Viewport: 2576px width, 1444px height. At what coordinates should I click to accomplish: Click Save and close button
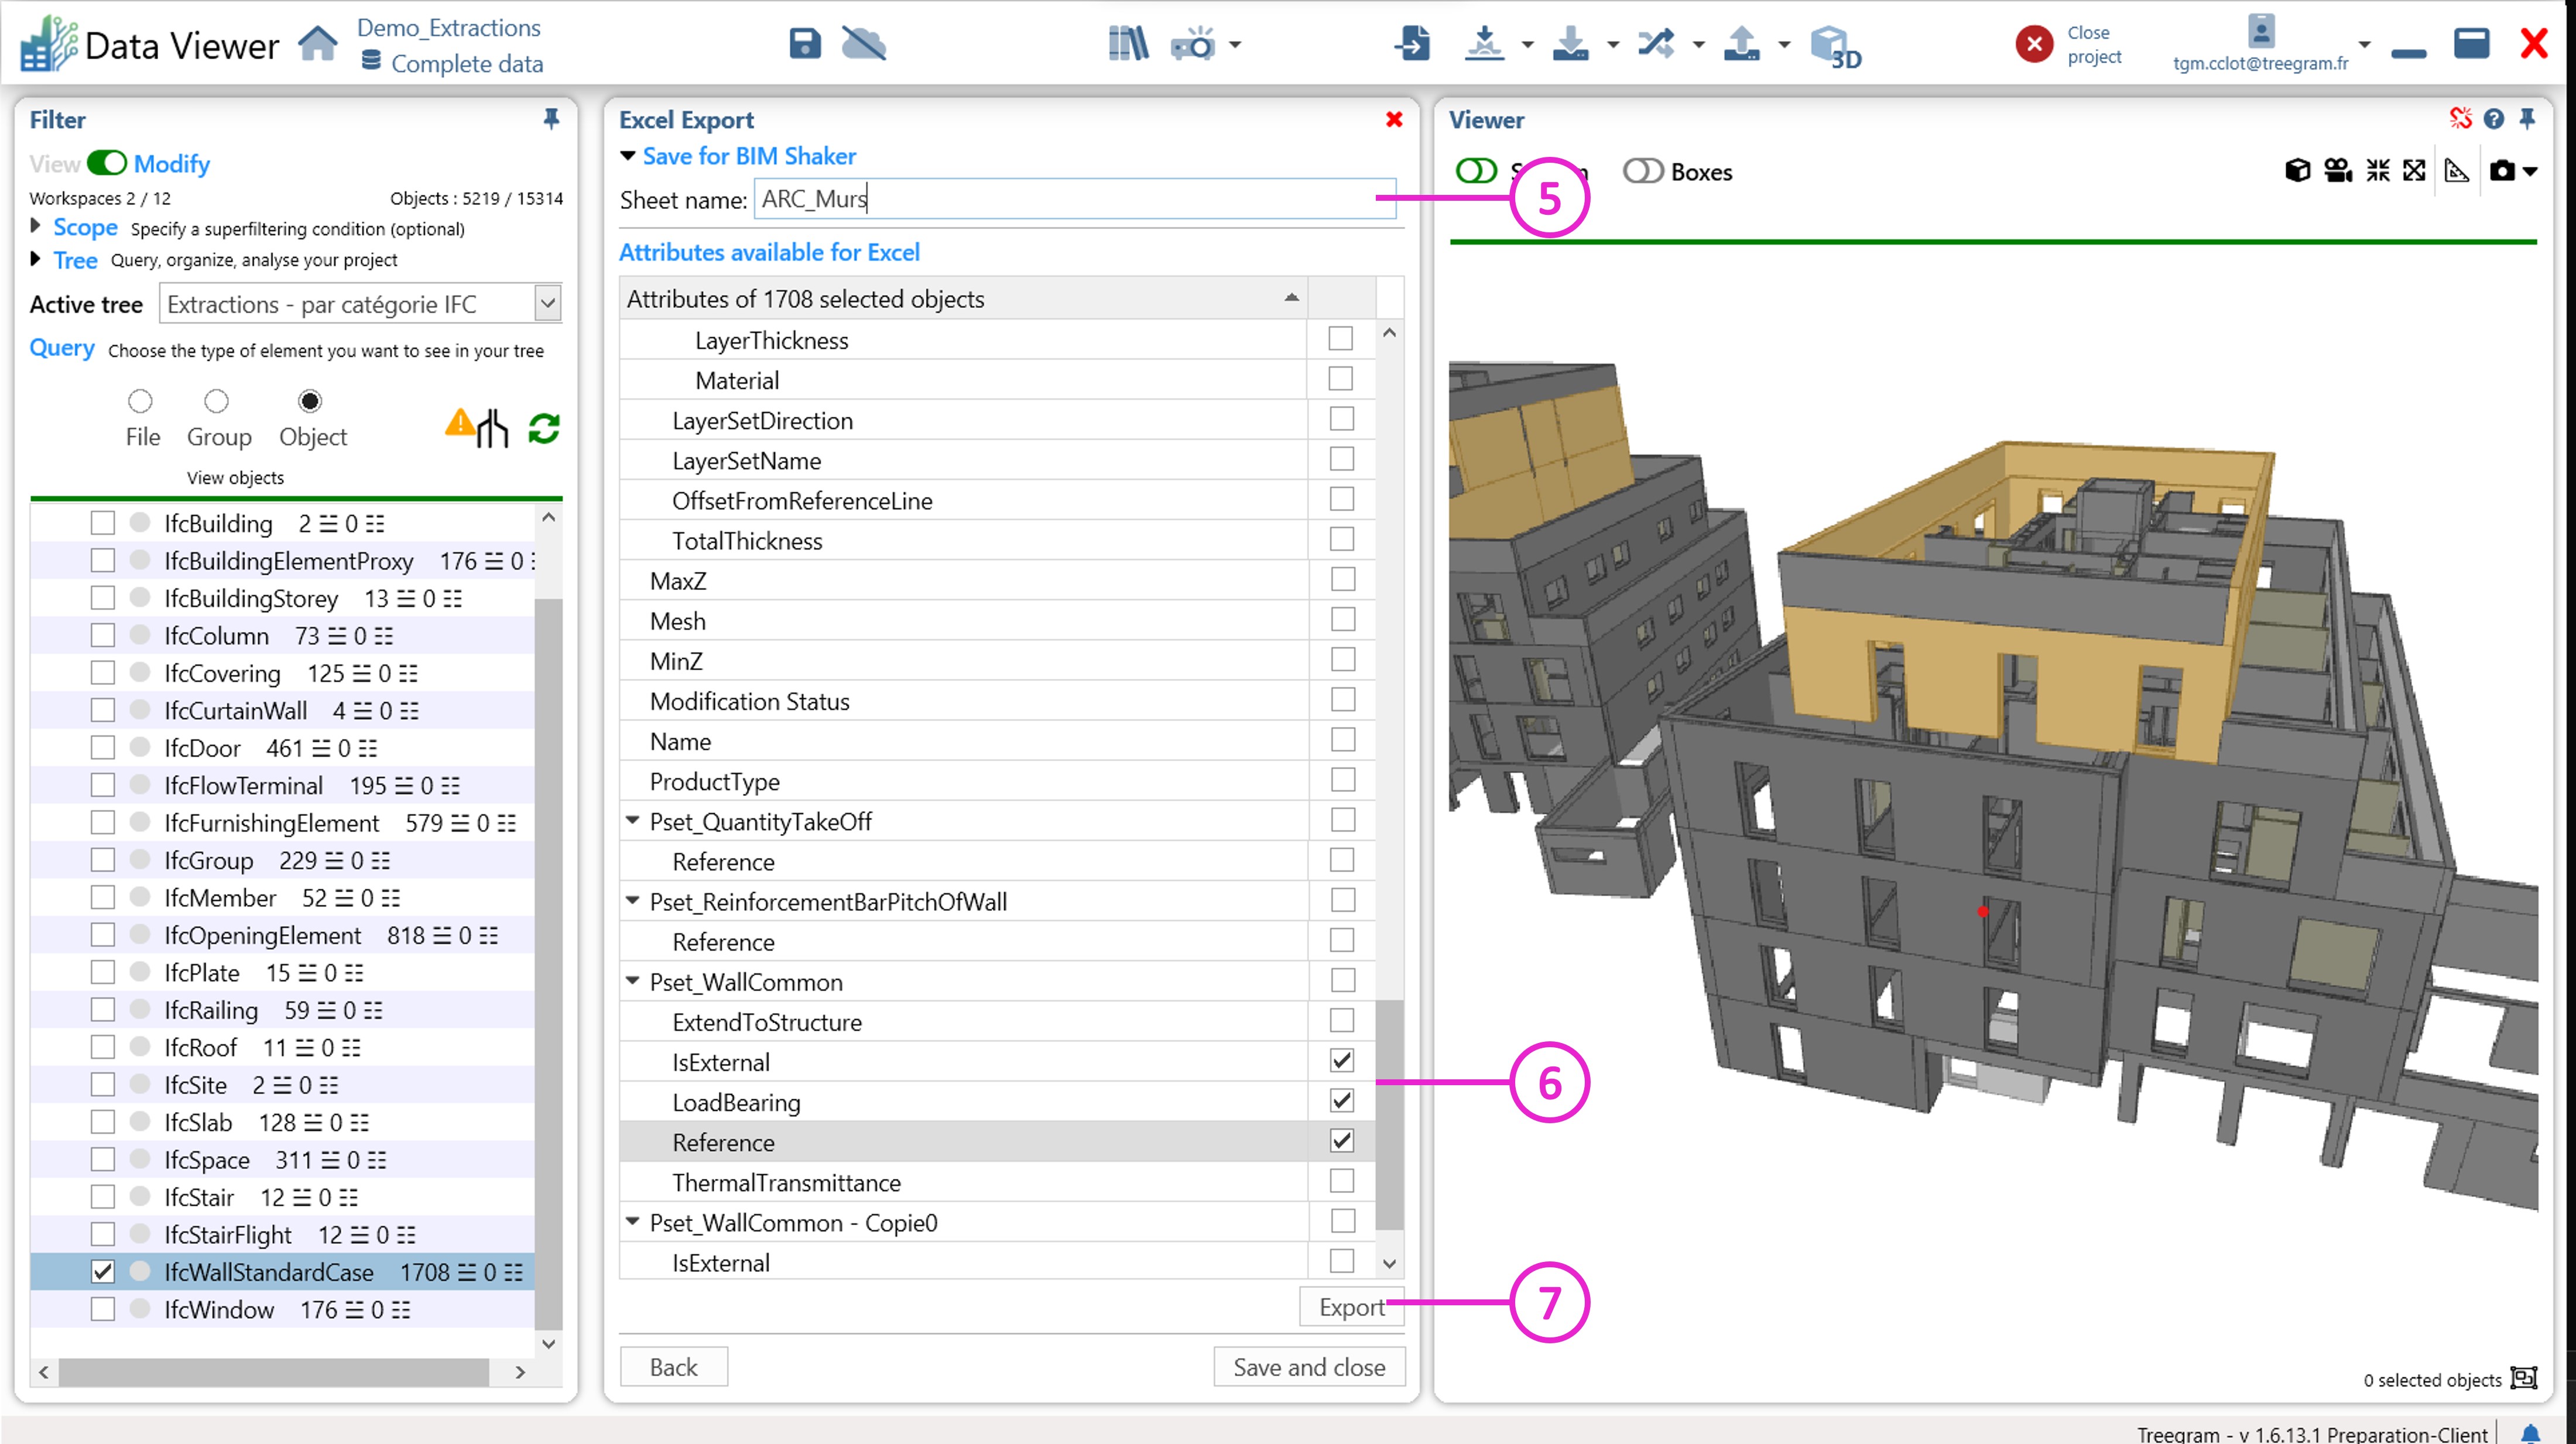click(1308, 1367)
